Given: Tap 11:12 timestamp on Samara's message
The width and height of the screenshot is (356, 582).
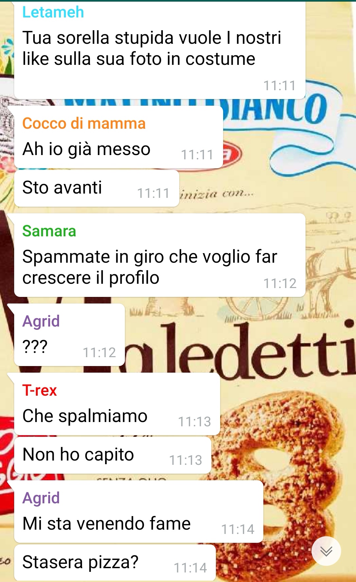Looking at the screenshot, I should click(280, 283).
